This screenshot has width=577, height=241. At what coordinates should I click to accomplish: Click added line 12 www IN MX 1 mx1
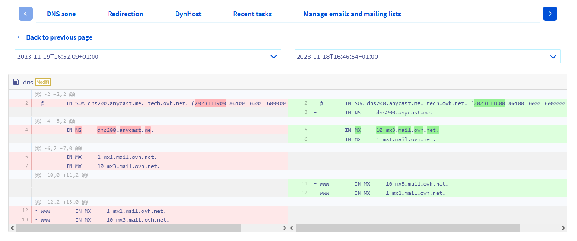point(427,193)
